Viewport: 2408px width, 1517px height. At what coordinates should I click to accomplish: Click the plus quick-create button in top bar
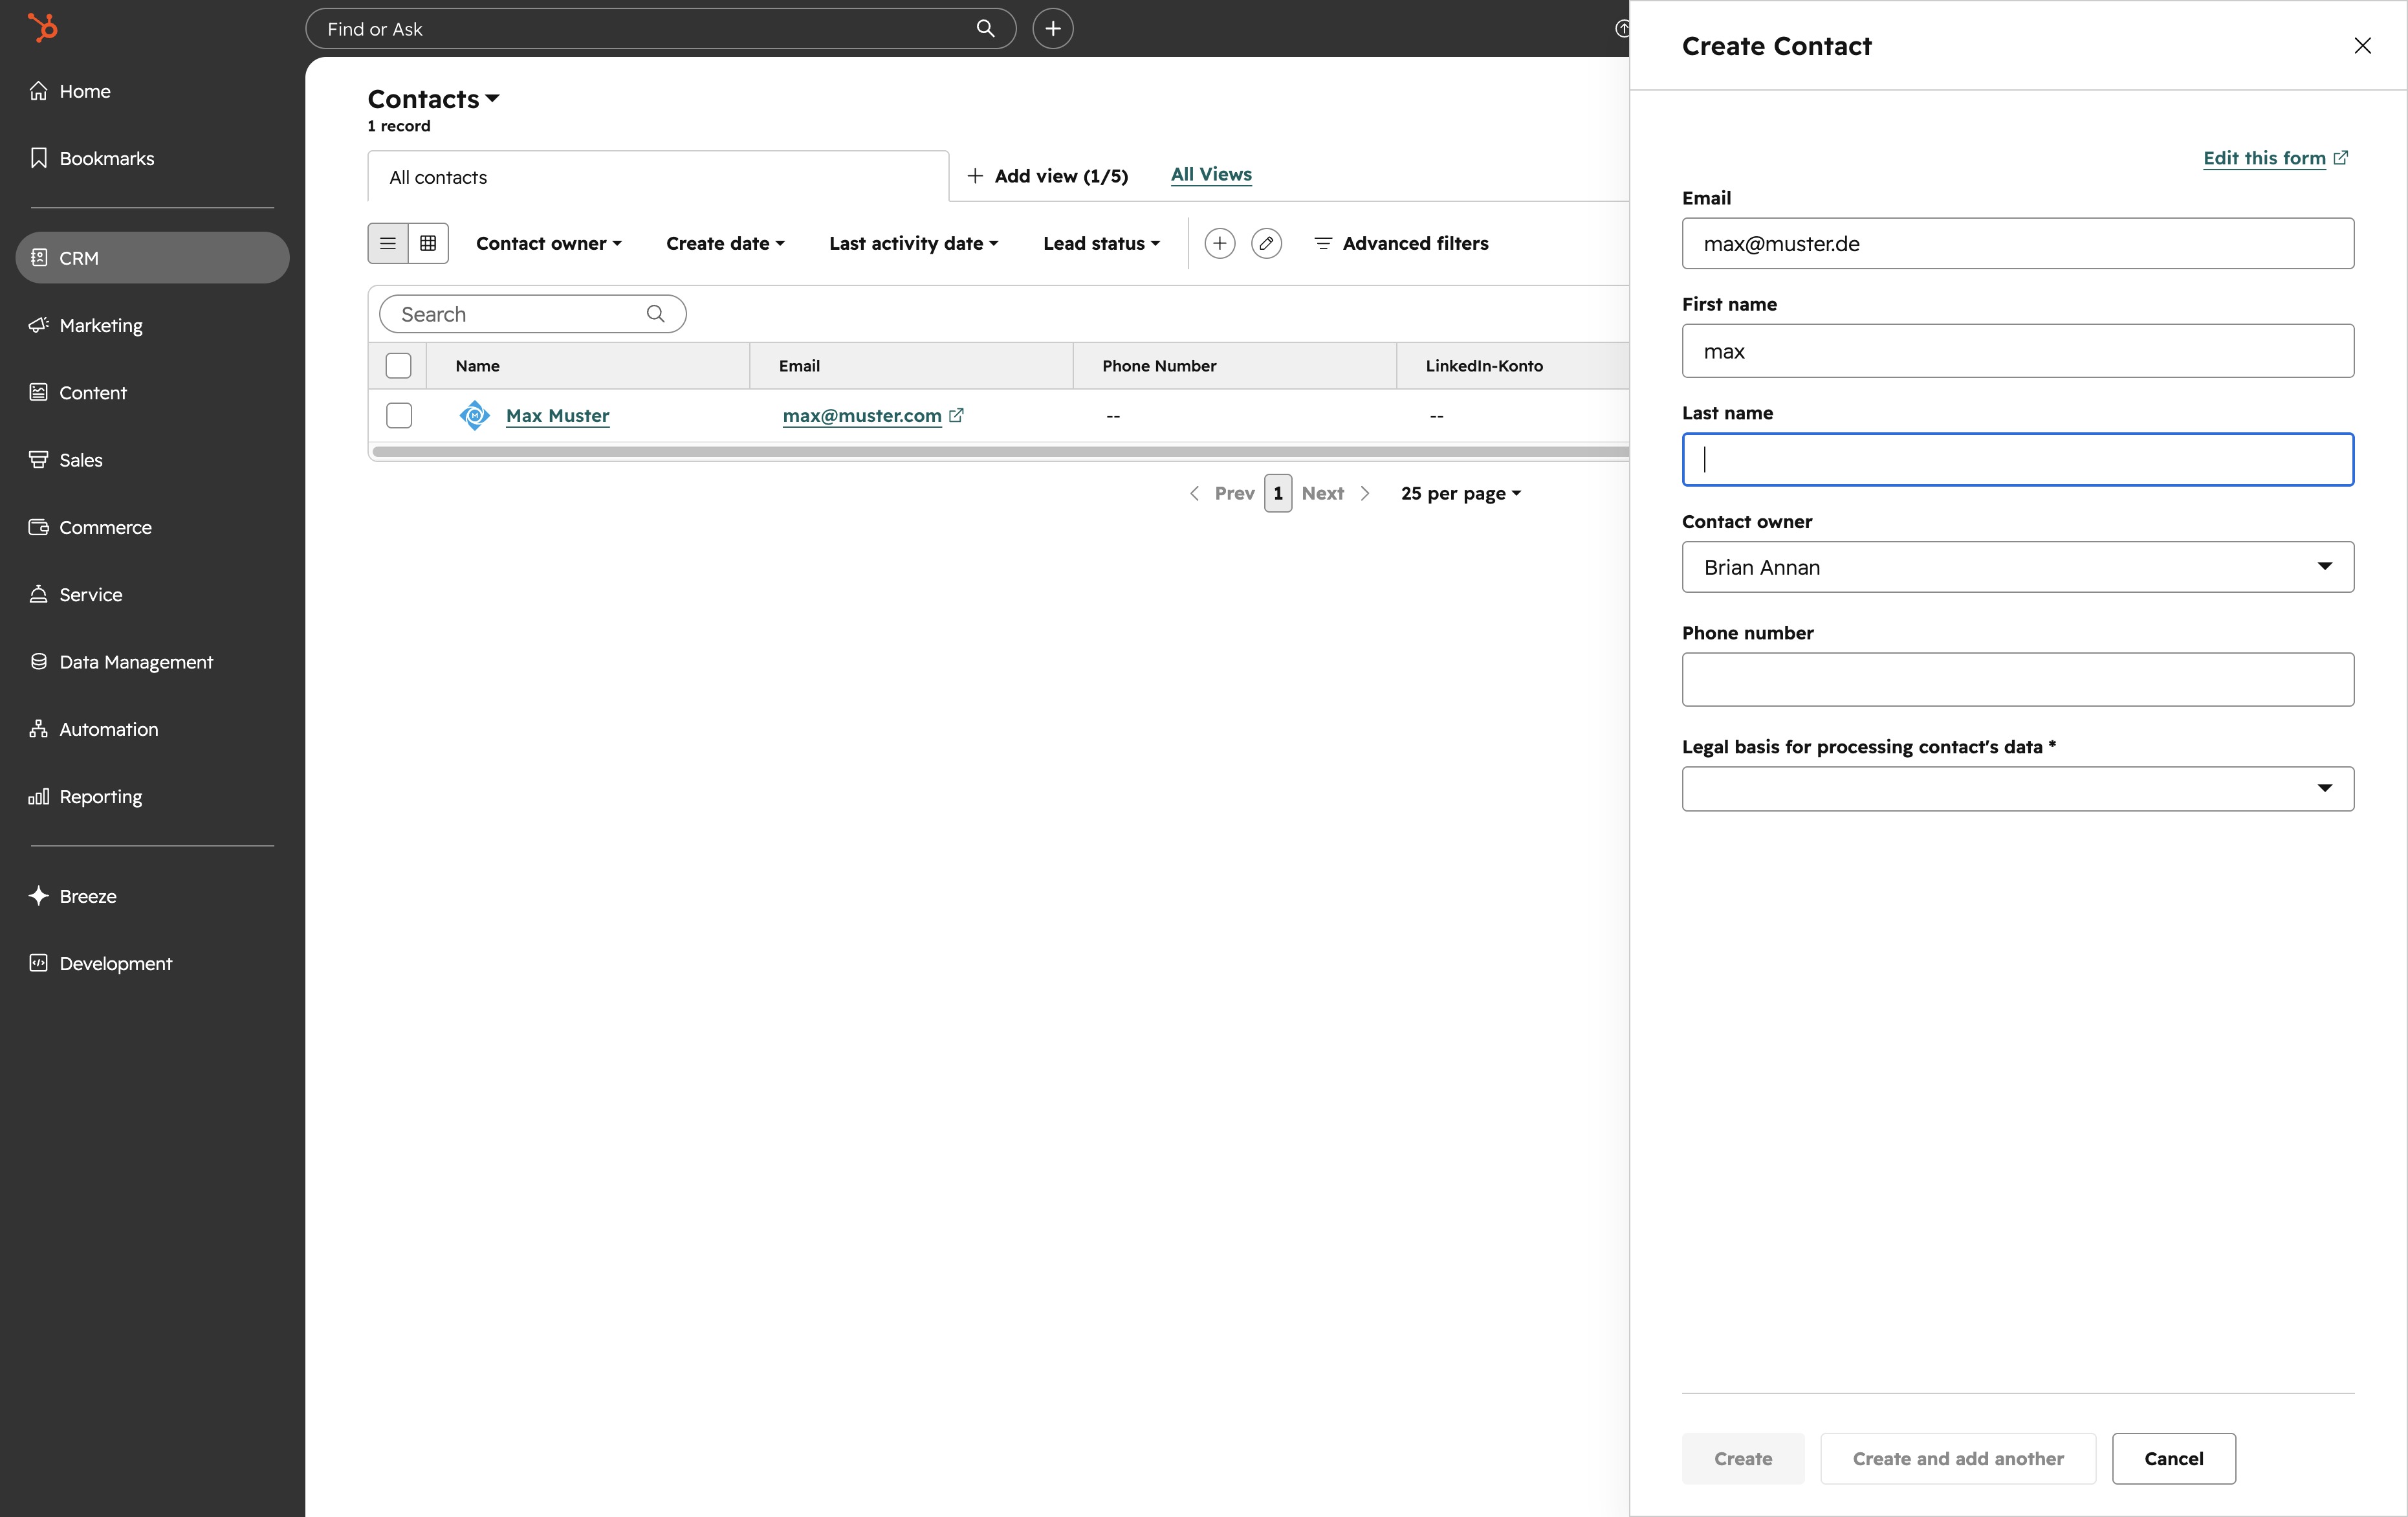(1053, 29)
